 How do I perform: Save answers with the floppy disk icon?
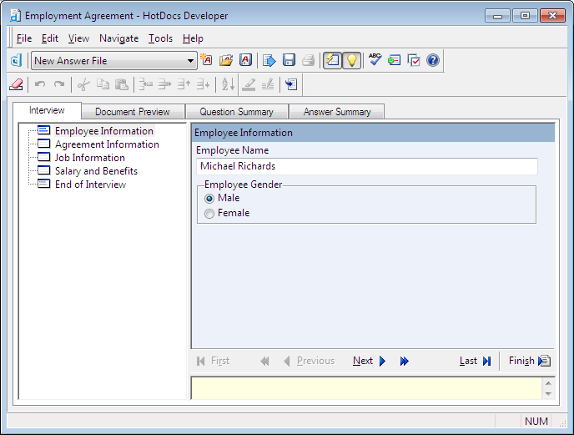click(x=289, y=60)
